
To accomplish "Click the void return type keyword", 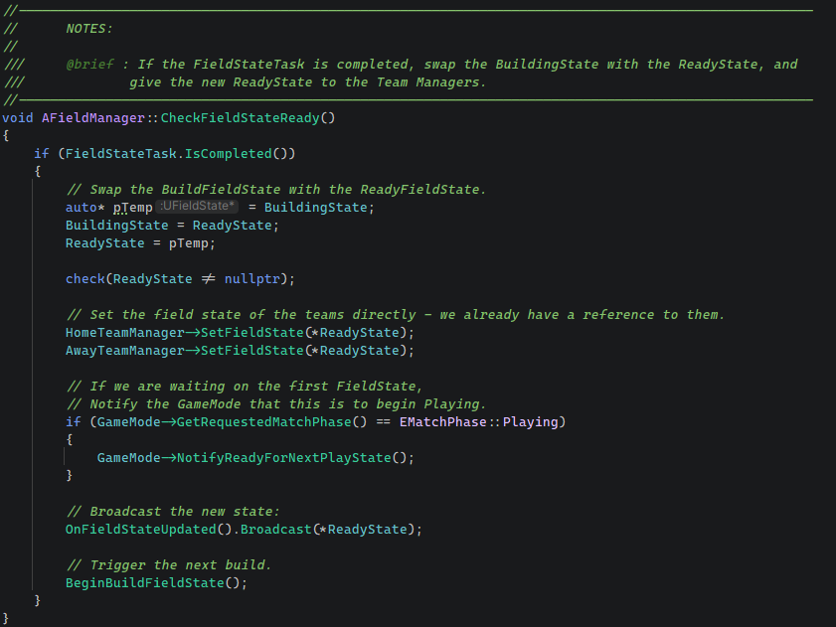I will [18, 118].
